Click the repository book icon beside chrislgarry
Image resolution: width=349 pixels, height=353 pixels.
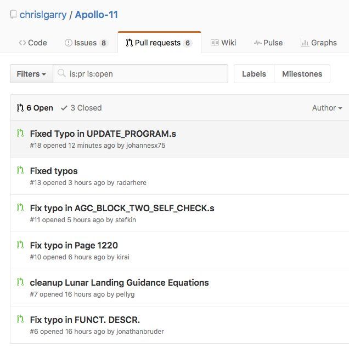13,15
